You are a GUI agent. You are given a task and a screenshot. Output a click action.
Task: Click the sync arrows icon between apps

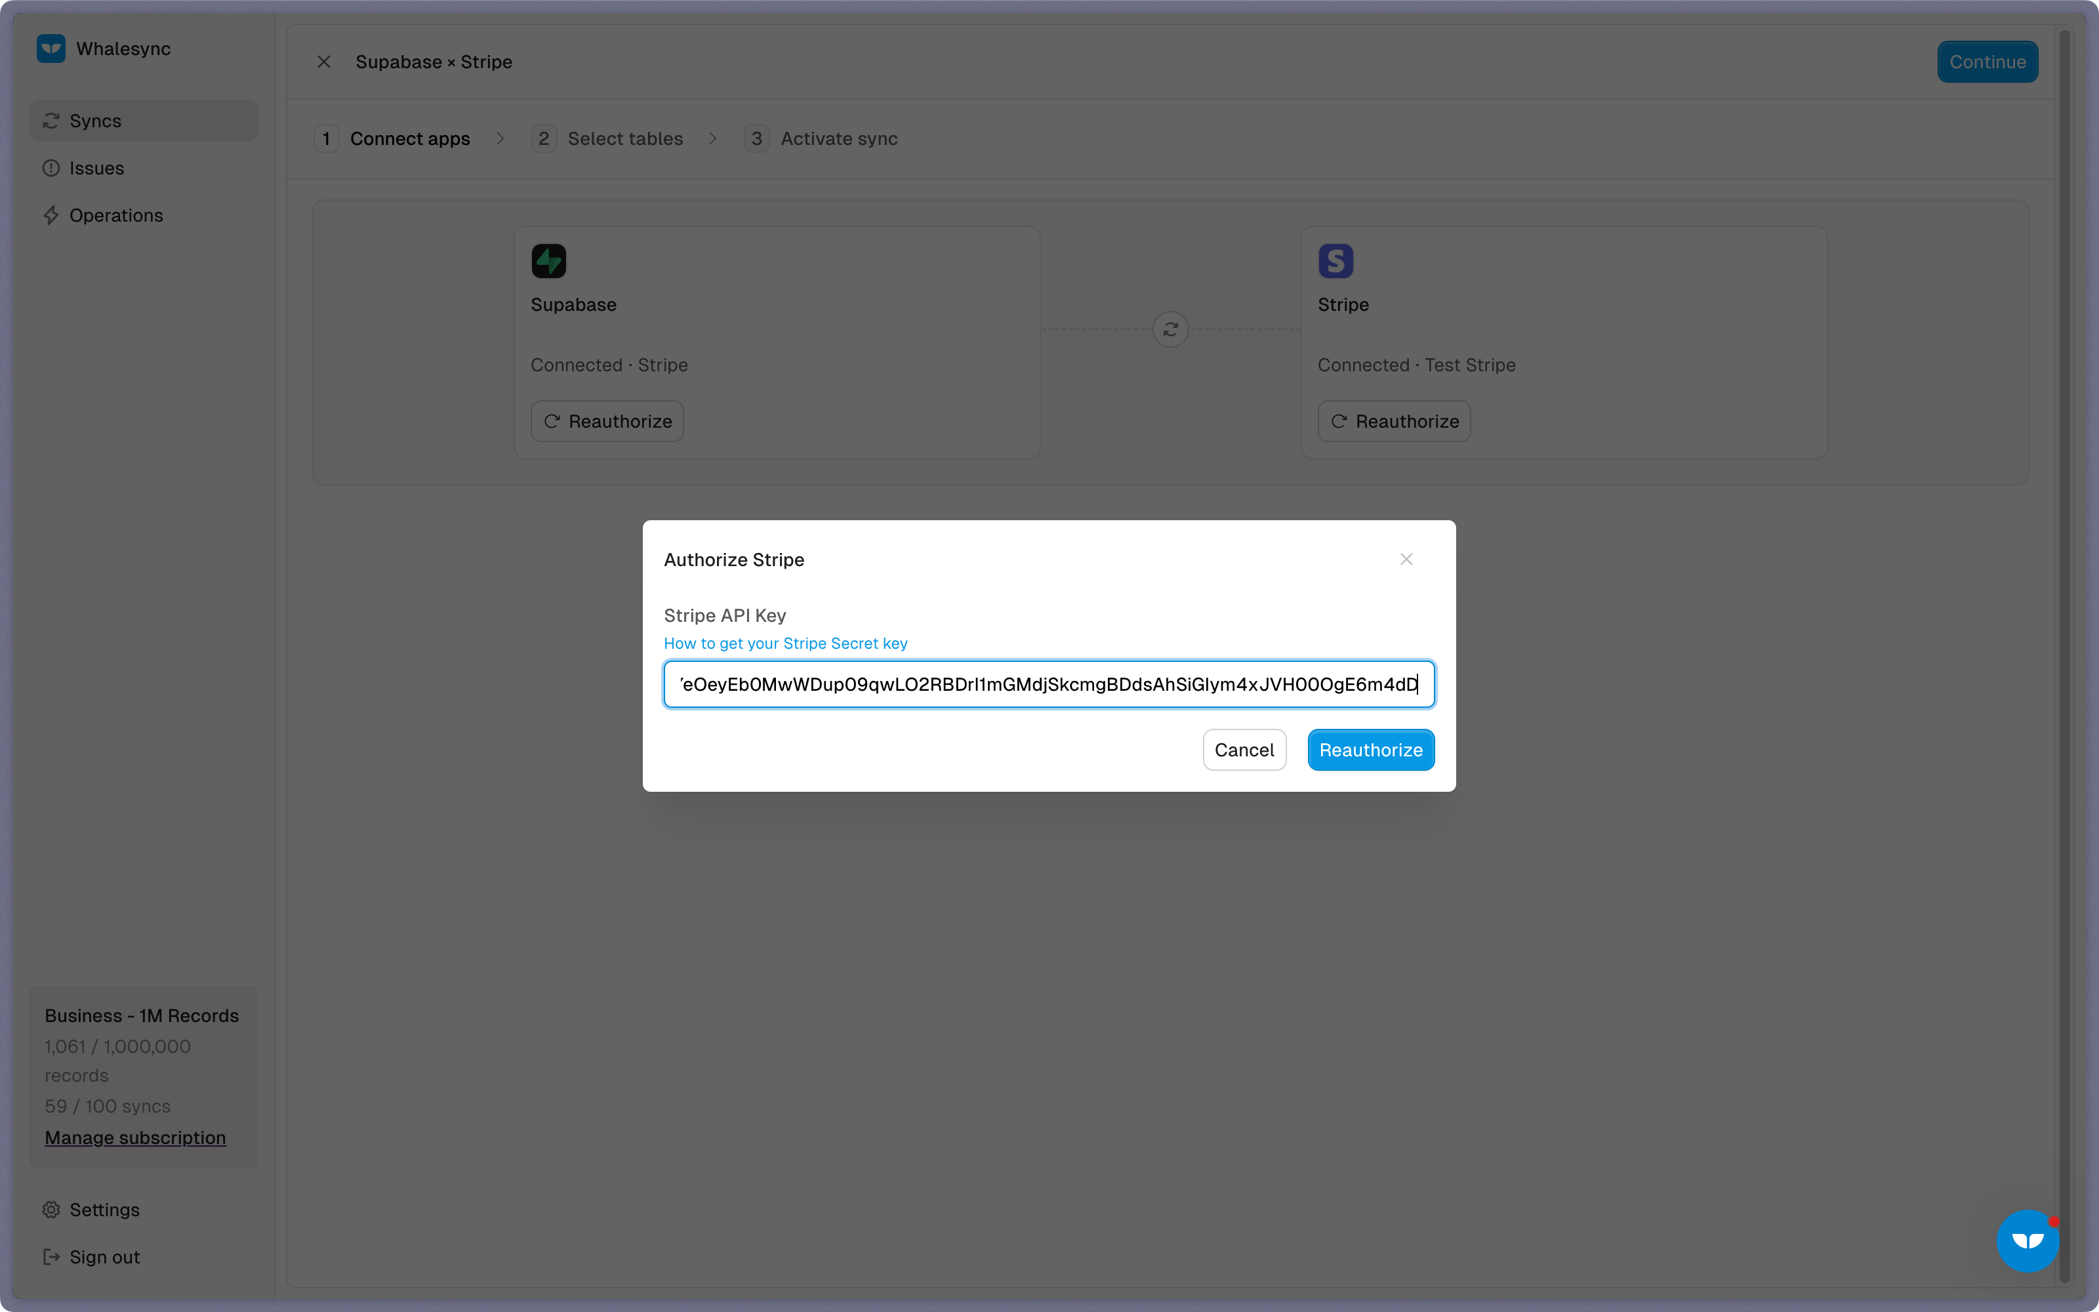pos(1171,330)
